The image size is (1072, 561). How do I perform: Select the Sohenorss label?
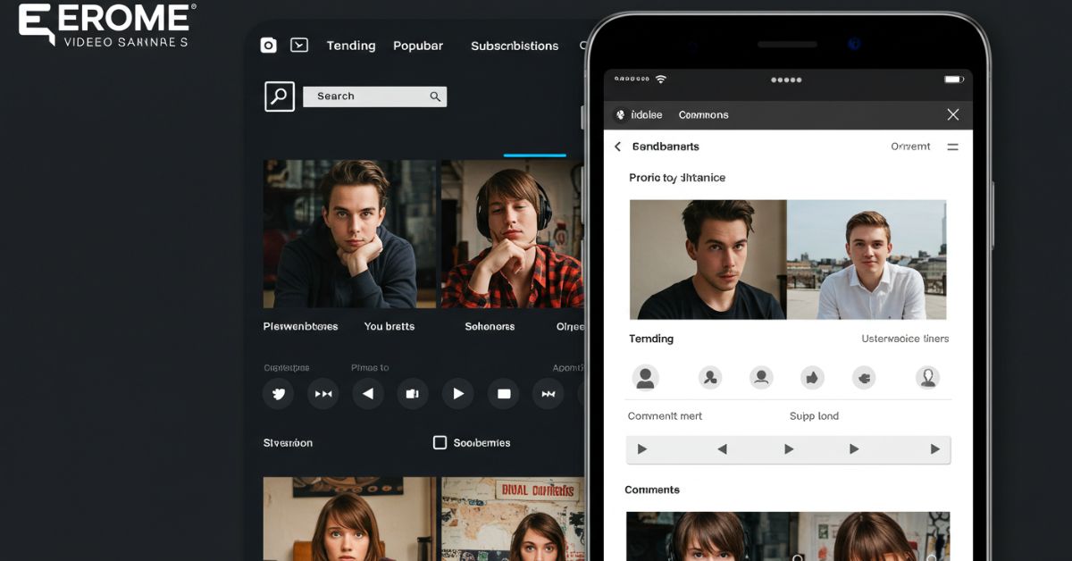(x=490, y=326)
